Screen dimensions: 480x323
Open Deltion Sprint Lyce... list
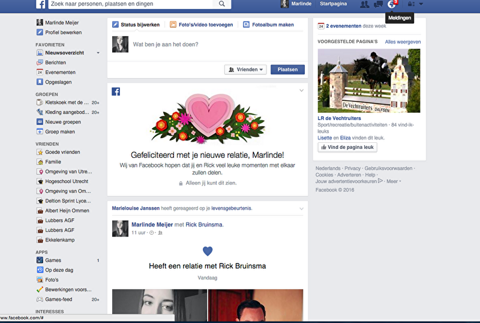click(68, 201)
